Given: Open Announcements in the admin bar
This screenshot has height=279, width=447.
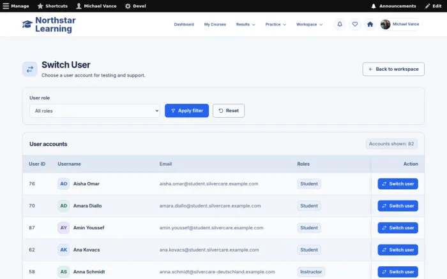Looking at the screenshot, I should coord(393,6).
